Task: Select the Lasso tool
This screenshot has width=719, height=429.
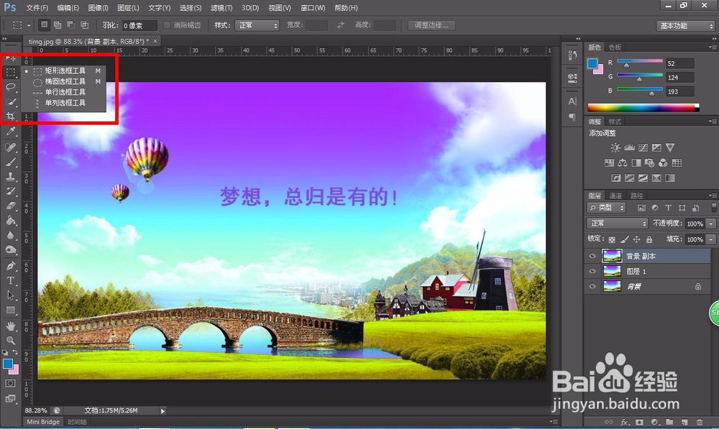Action: point(11,87)
